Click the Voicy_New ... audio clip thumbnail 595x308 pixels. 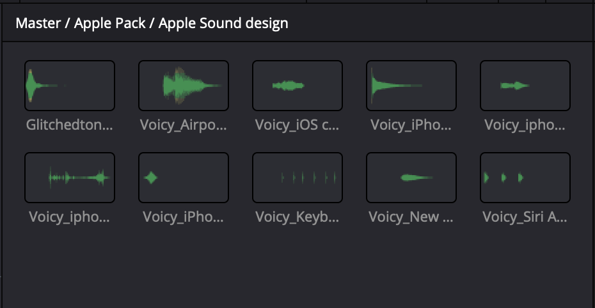point(411,178)
